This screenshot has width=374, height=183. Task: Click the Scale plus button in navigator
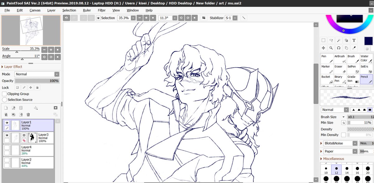pyautogui.click(x=51, y=49)
